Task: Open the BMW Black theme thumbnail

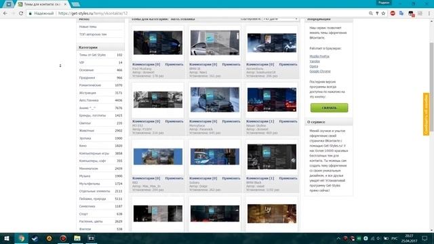Action: 272,157
